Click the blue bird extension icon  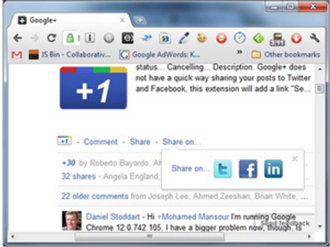click(x=146, y=38)
